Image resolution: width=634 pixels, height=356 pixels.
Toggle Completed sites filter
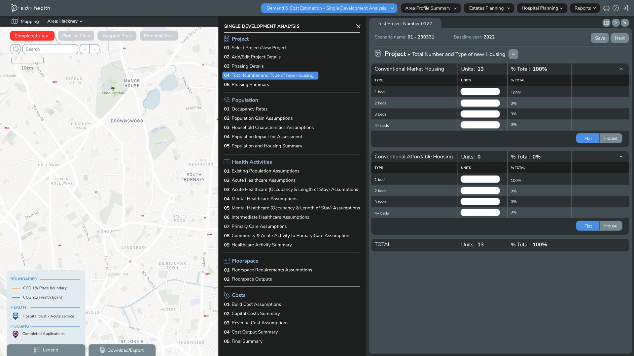[x=31, y=36]
